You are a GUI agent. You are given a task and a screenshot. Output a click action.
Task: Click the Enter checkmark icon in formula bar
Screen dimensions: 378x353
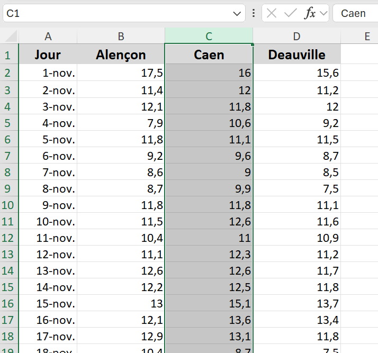(290, 13)
